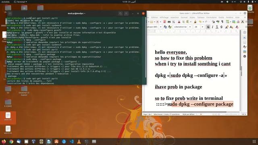
Task: Open the Terminal app menu in top bar
Action: (21, 2)
